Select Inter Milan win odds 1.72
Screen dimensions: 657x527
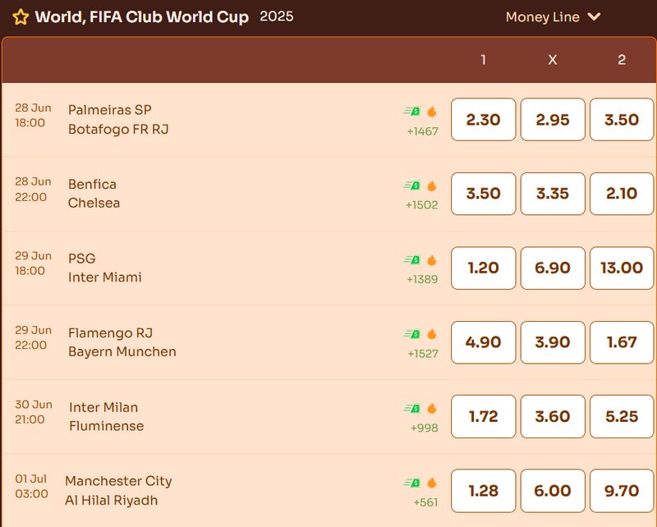coord(484,416)
